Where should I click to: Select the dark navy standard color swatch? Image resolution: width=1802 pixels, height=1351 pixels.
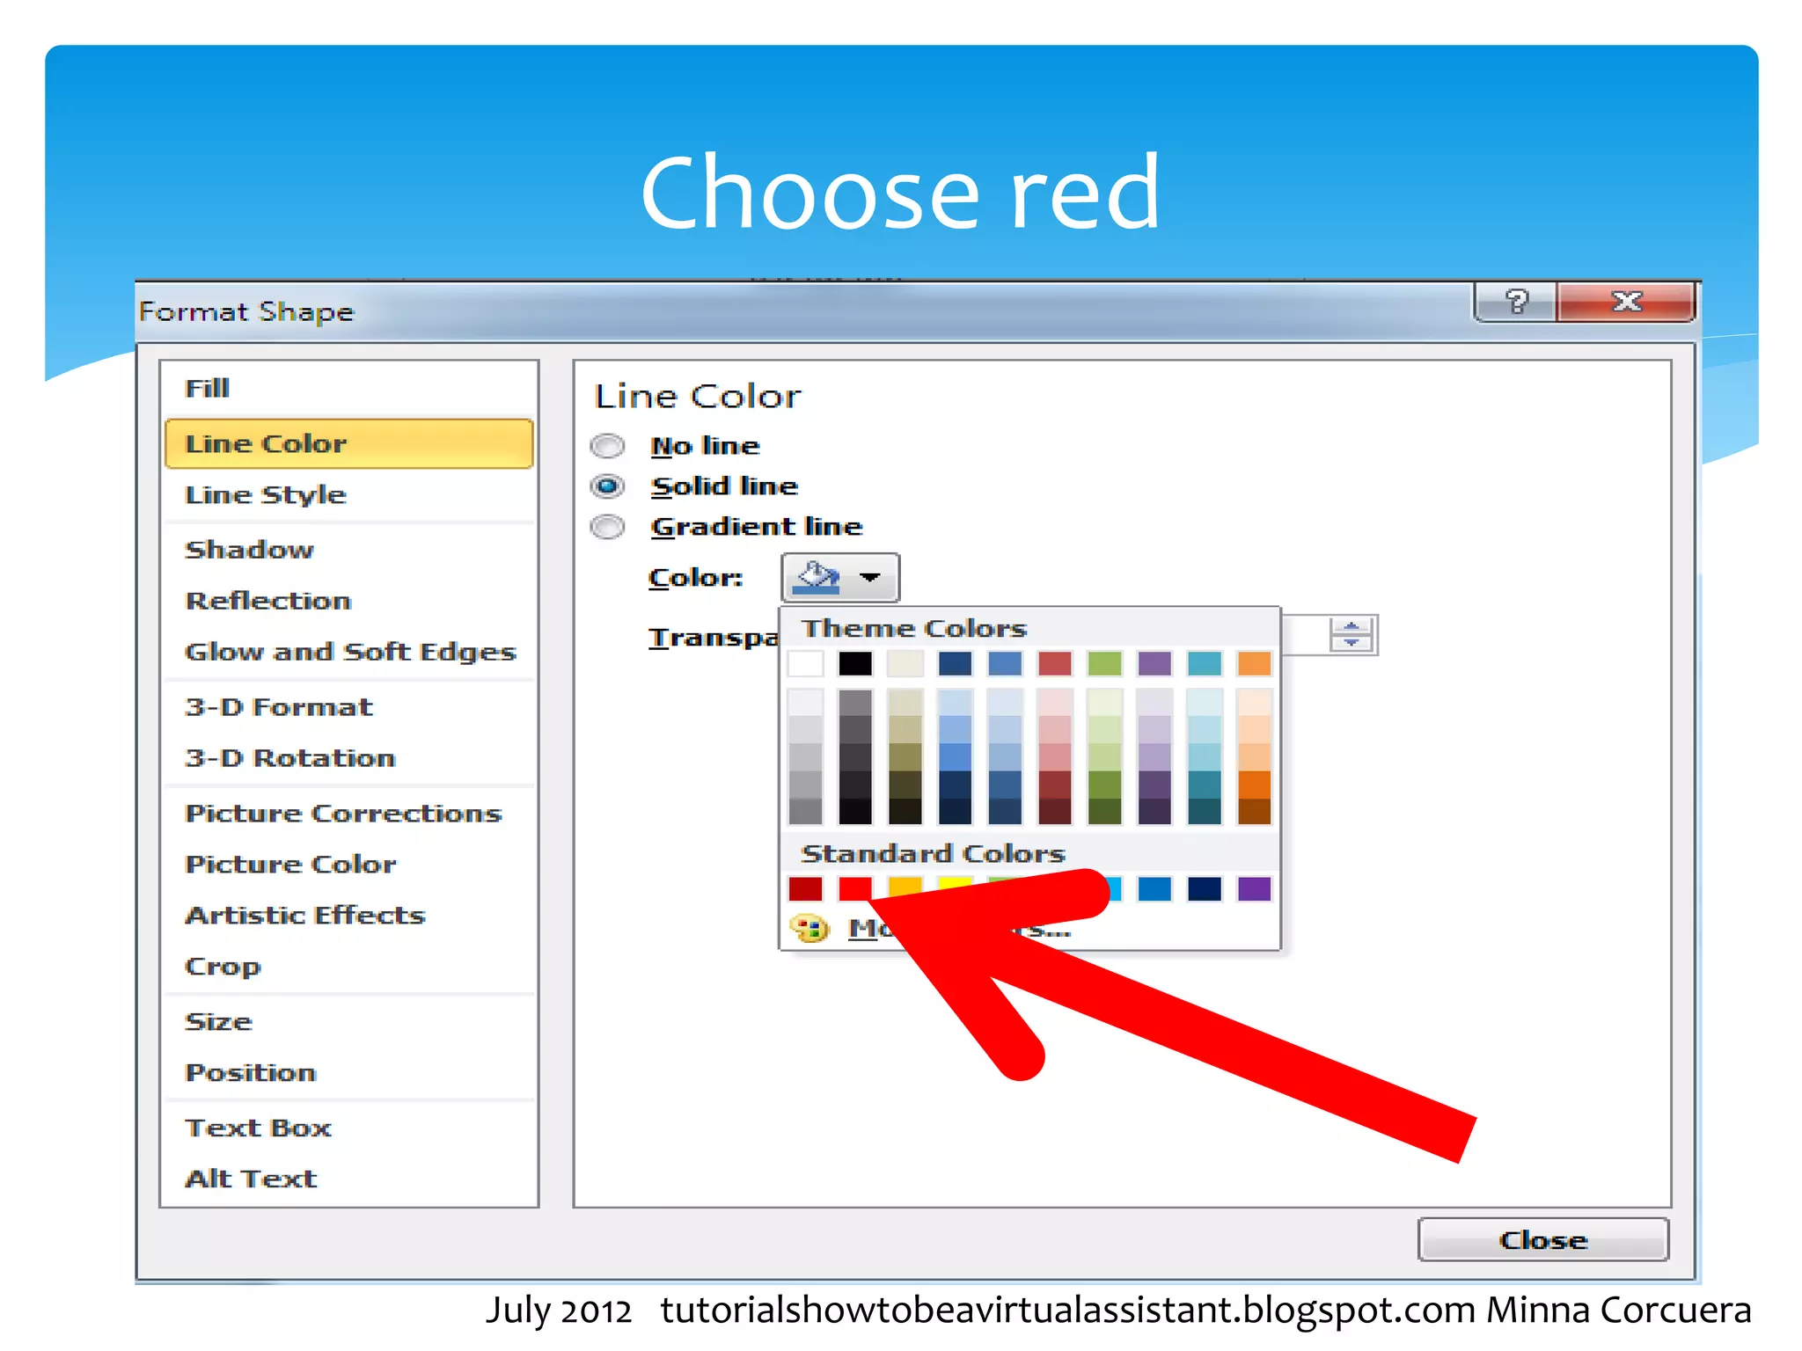1204,889
